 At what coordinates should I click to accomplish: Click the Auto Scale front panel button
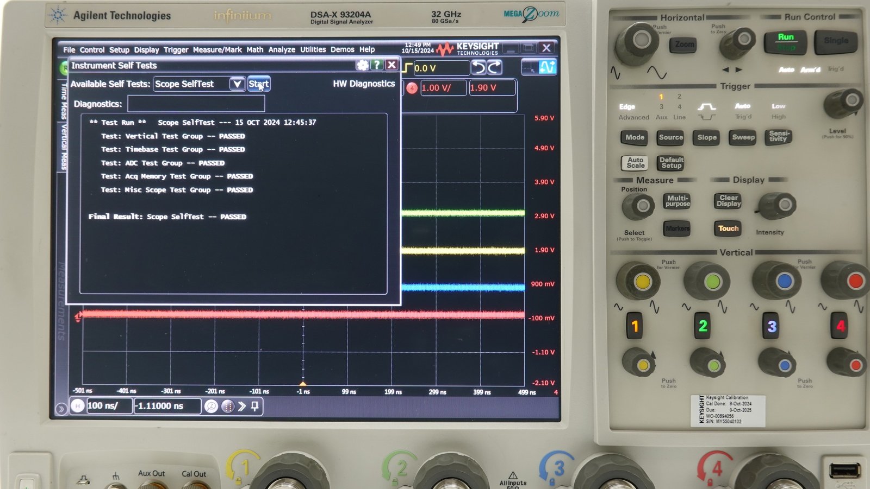635,163
